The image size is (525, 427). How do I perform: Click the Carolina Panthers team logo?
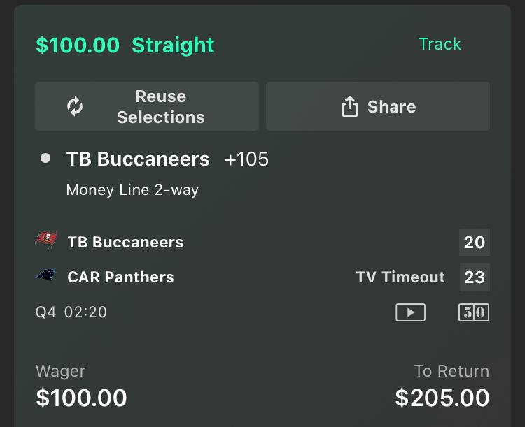tap(46, 276)
